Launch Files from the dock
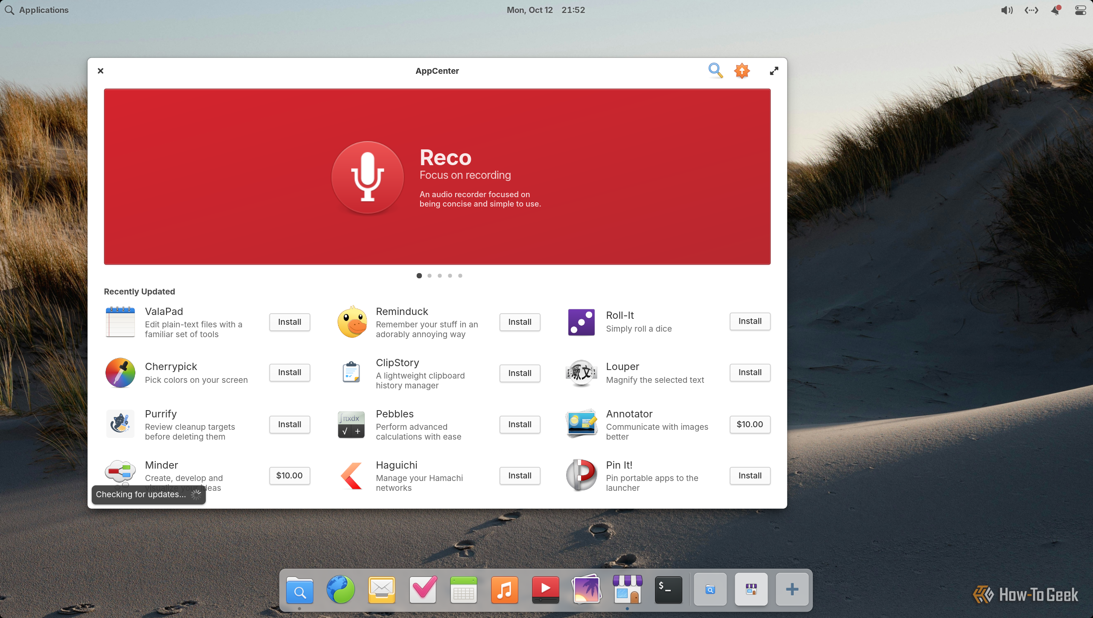This screenshot has width=1093, height=618. (x=300, y=589)
